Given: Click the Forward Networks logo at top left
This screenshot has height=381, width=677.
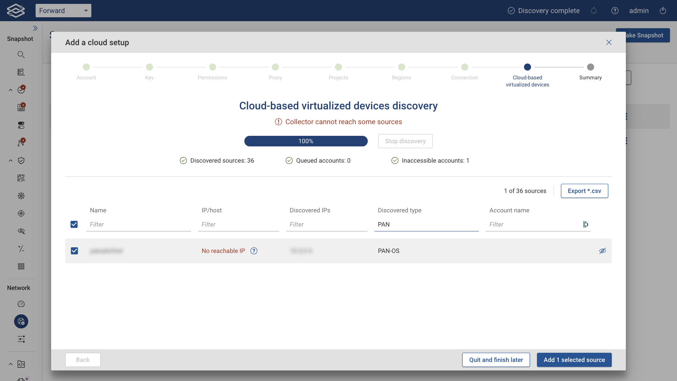Looking at the screenshot, I should tap(16, 10).
